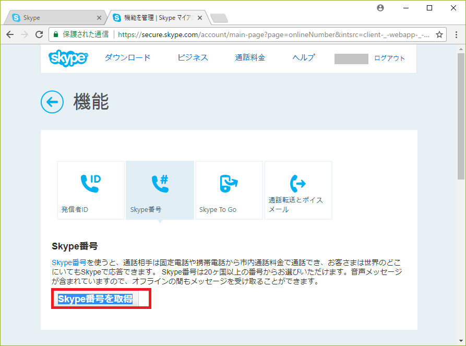Click the Skype番号を取得 button
The height and width of the screenshot is (346, 466).
coord(95,299)
